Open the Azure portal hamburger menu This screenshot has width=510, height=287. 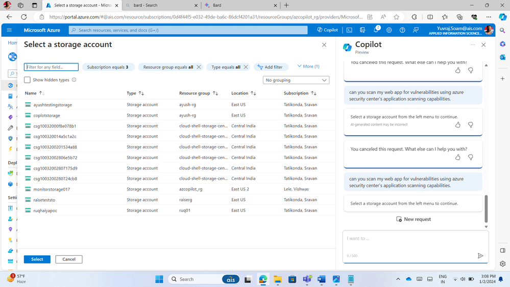click(x=9, y=30)
